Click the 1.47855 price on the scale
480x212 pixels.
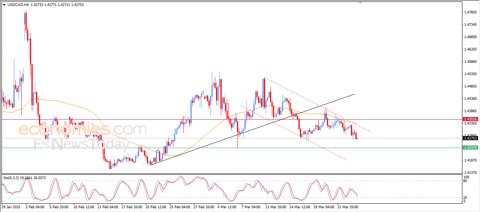[470, 12]
